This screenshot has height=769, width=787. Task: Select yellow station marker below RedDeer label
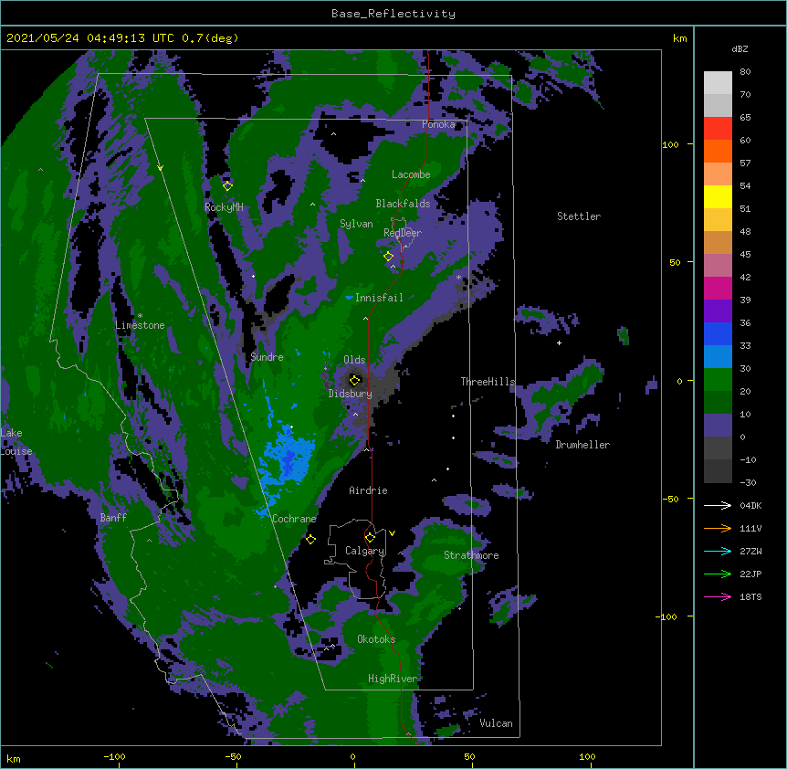point(389,256)
